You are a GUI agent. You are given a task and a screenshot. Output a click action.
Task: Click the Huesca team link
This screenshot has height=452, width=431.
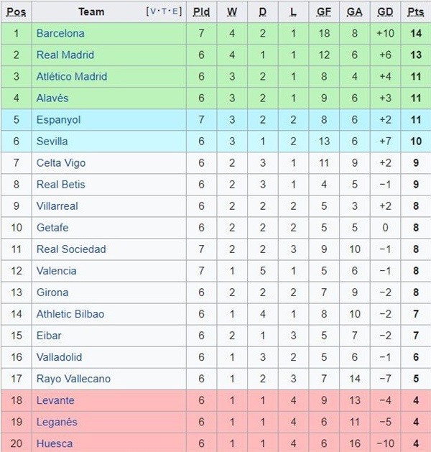55,443
